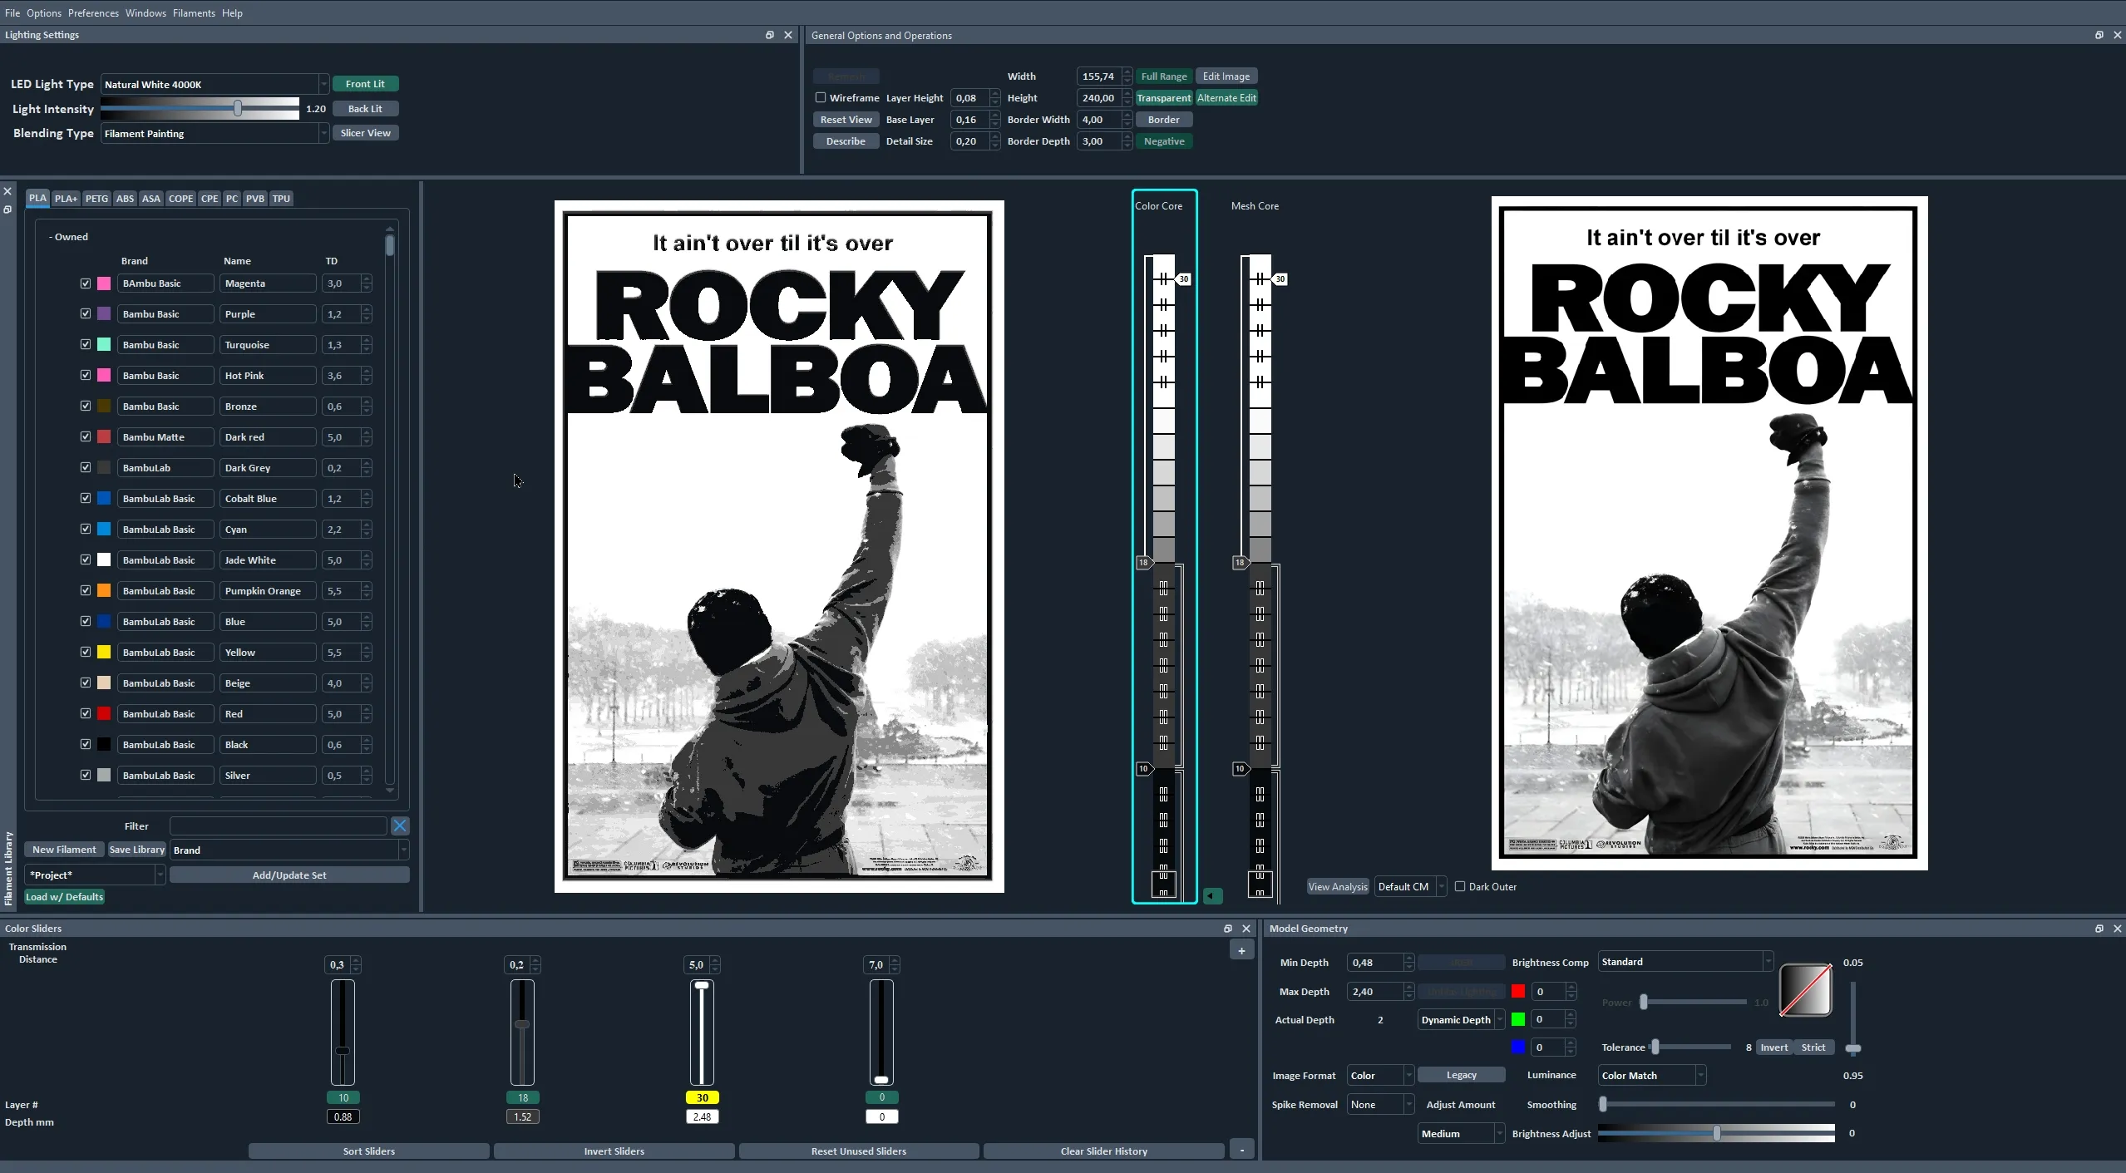
Task: Uncheck the Bronze filament checkbox
Action: click(86, 407)
